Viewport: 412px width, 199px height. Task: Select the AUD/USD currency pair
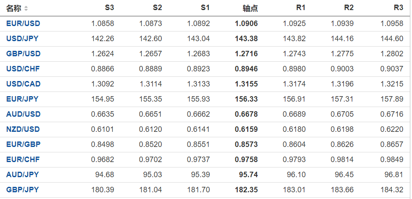tap(23, 114)
